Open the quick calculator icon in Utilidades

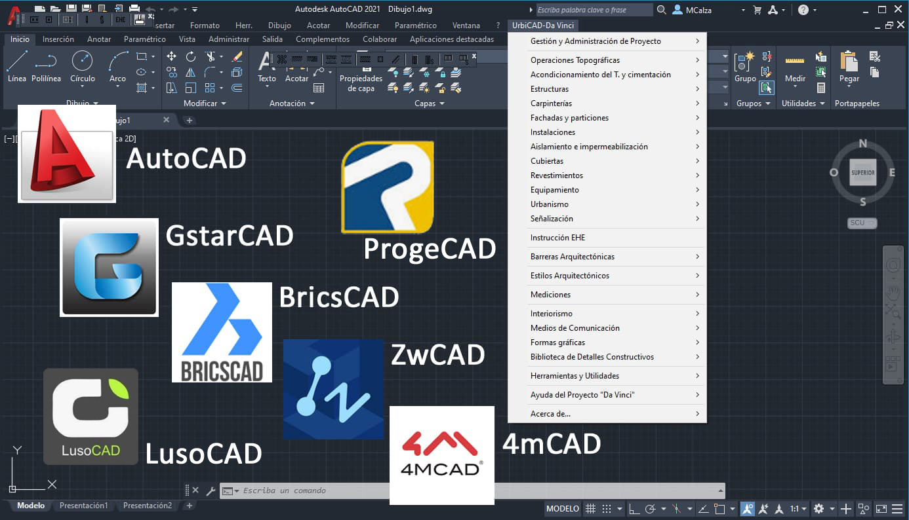820,88
